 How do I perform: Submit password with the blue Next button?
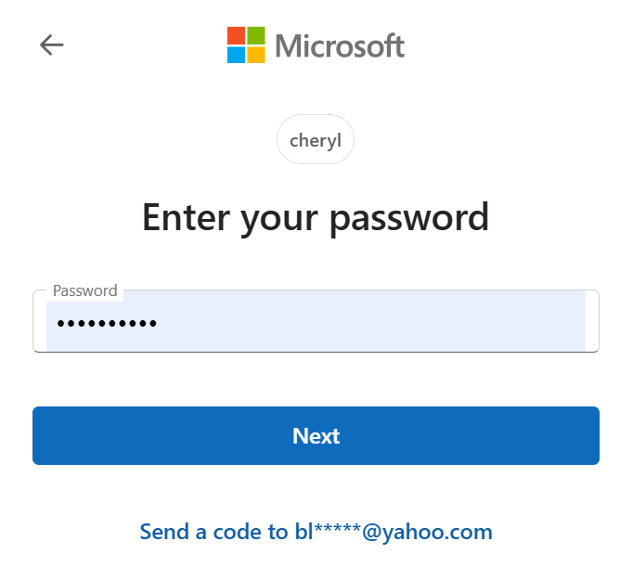[x=316, y=435]
